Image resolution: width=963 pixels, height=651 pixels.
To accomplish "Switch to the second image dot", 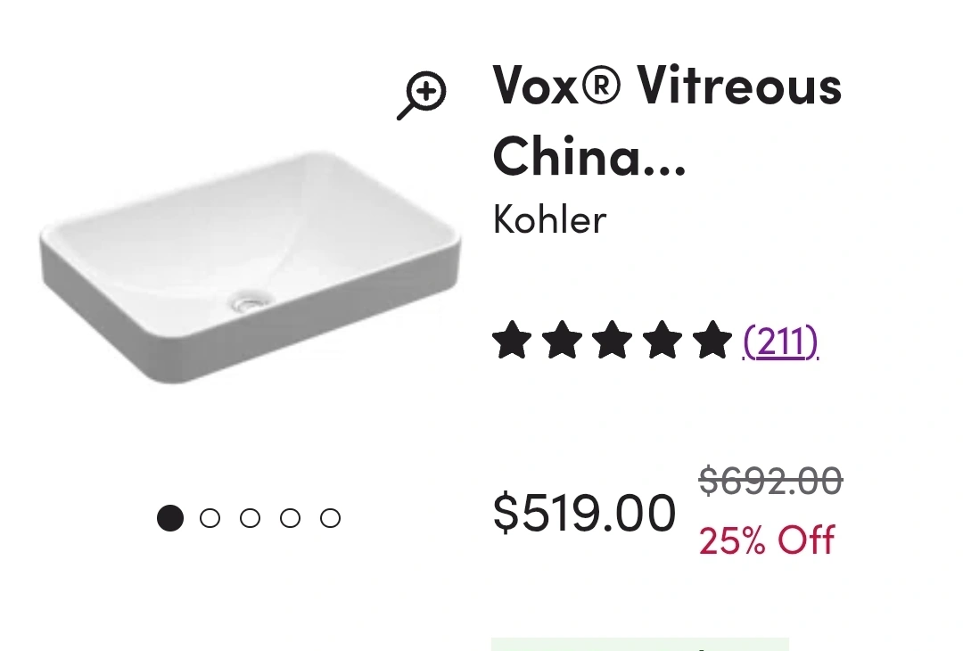I will (x=210, y=518).
